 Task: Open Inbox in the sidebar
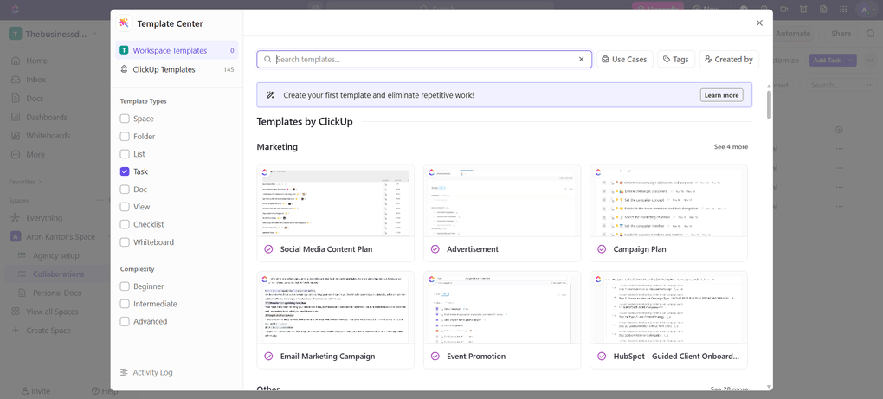(36, 80)
